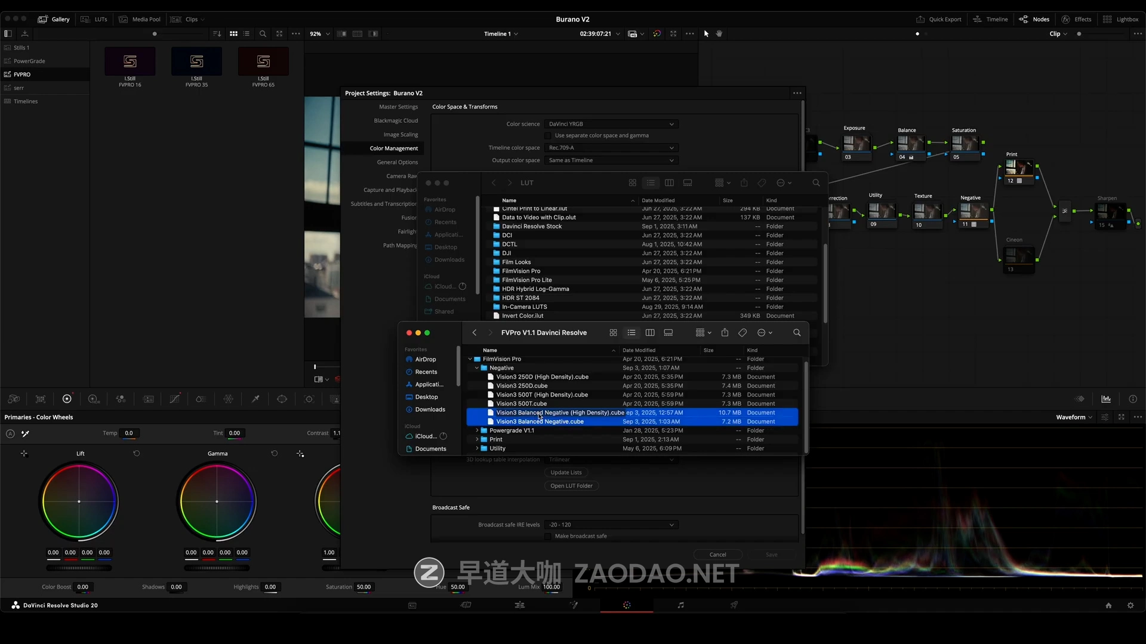Enable Use separate color space and gamma

549,135
